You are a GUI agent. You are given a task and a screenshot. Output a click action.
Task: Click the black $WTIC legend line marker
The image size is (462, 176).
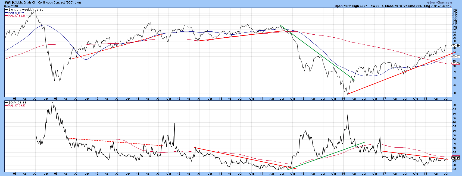pyautogui.click(x=7, y=10)
